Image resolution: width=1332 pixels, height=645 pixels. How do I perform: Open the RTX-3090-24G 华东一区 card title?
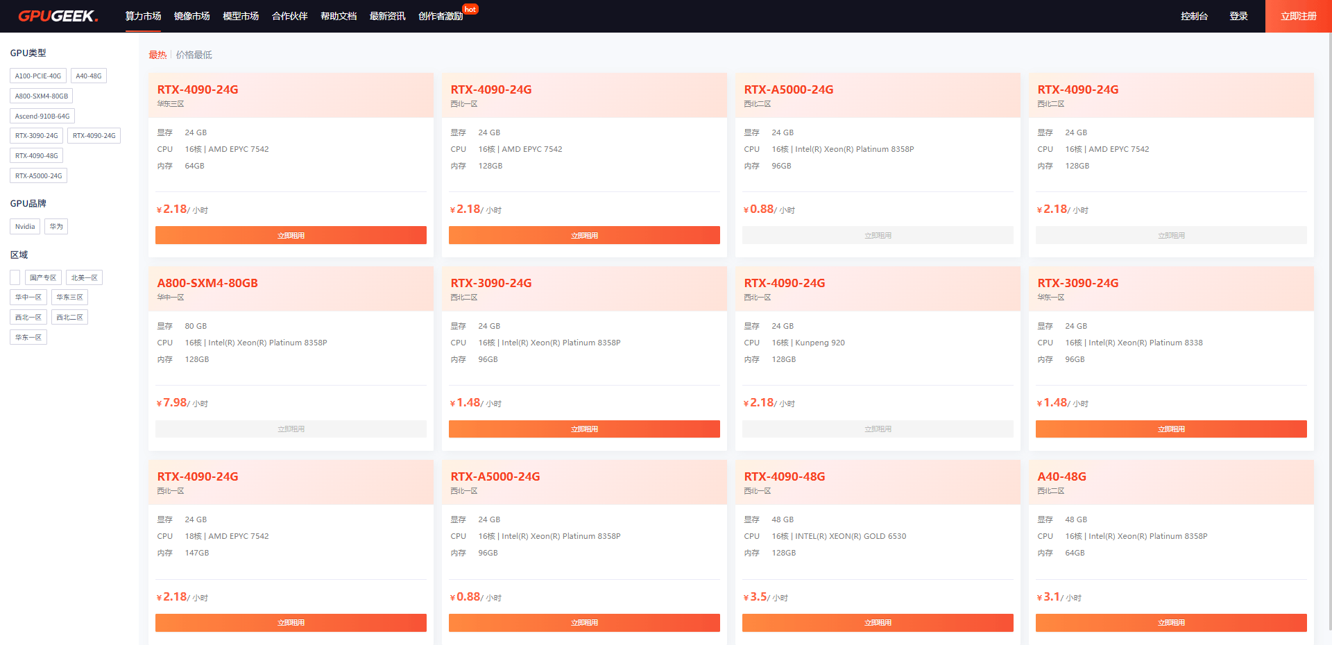pyautogui.click(x=1078, y=283)
